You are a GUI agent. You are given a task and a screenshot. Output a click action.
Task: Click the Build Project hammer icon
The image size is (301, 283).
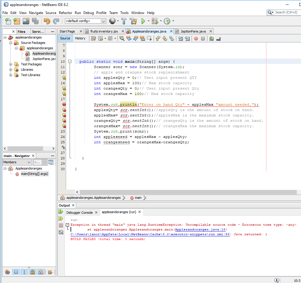point(123,21)
